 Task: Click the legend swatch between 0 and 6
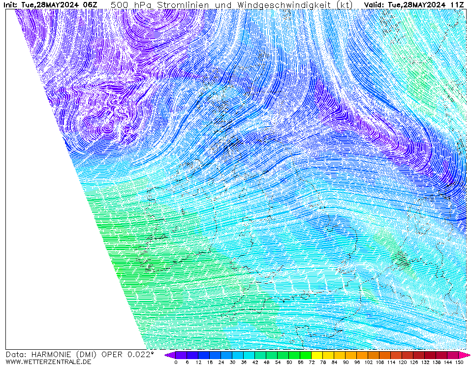[181, 355]
